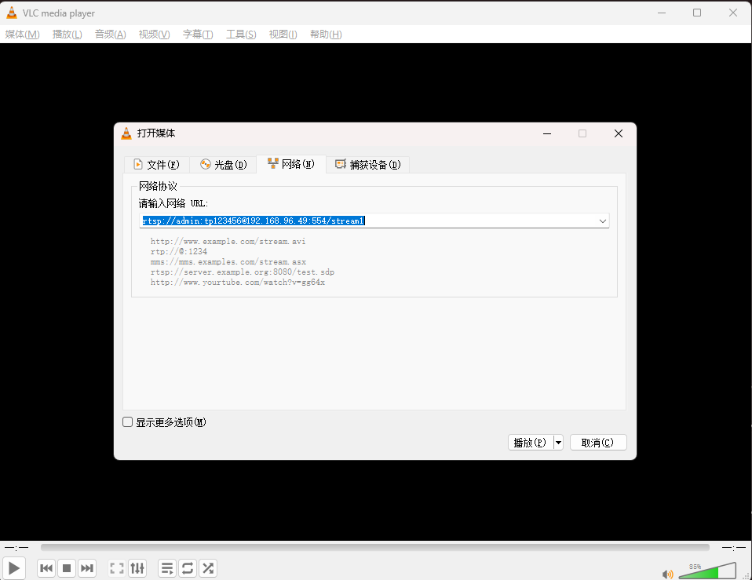Click the VLC cone icon in dialog title

126,133
